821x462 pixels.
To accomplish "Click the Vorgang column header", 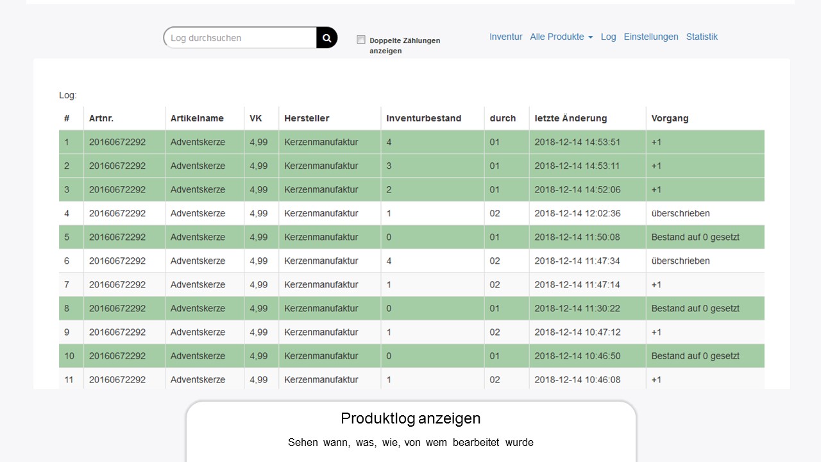I will [x=670, y=119].
